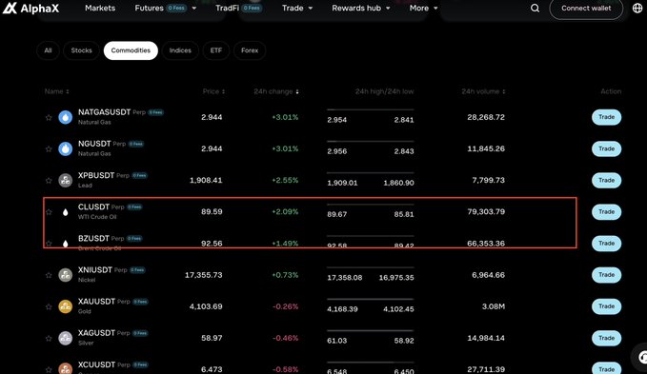This screenshot has height=374, width=647.
Task: Open the AlphaX logo home link
Action: [x=30, y=8]
